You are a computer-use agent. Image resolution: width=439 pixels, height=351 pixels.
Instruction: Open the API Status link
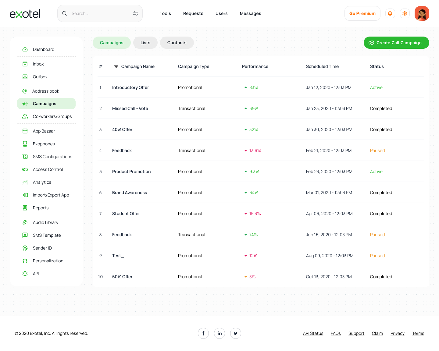pos(313,333)
